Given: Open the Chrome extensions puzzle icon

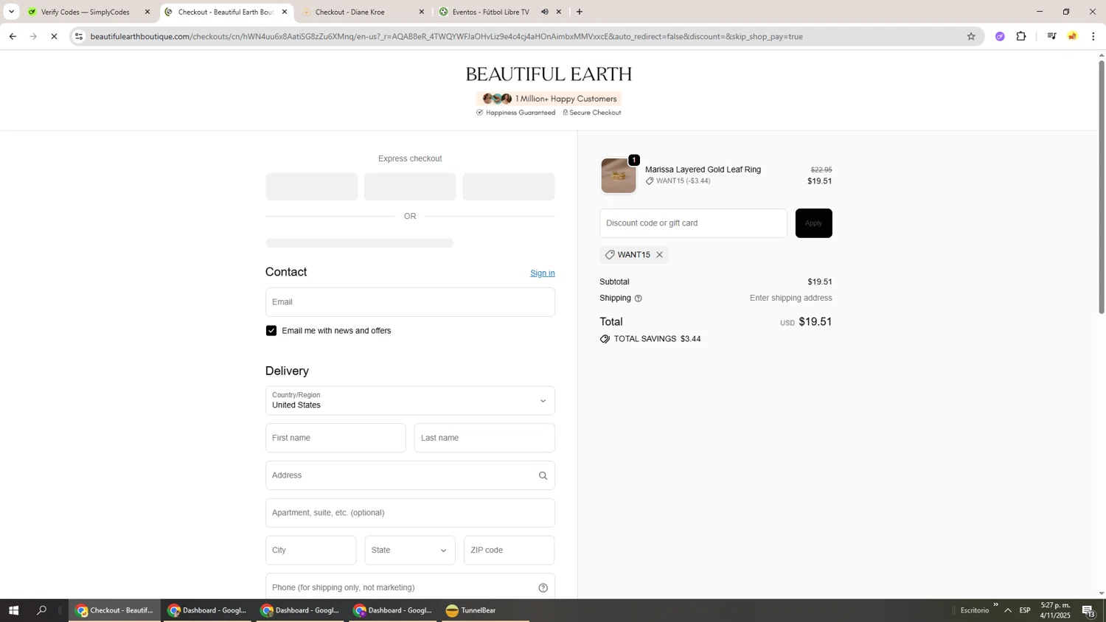Looking at the screenshot, I should click(1021, 36).
